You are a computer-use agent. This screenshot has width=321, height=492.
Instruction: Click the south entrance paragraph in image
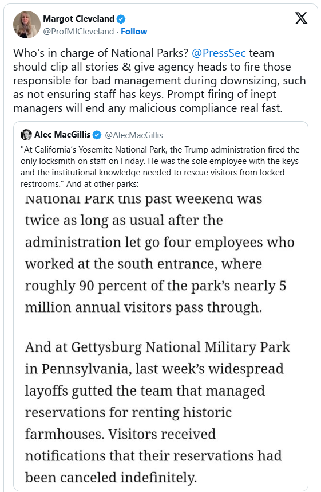click(x=160, y=253)
